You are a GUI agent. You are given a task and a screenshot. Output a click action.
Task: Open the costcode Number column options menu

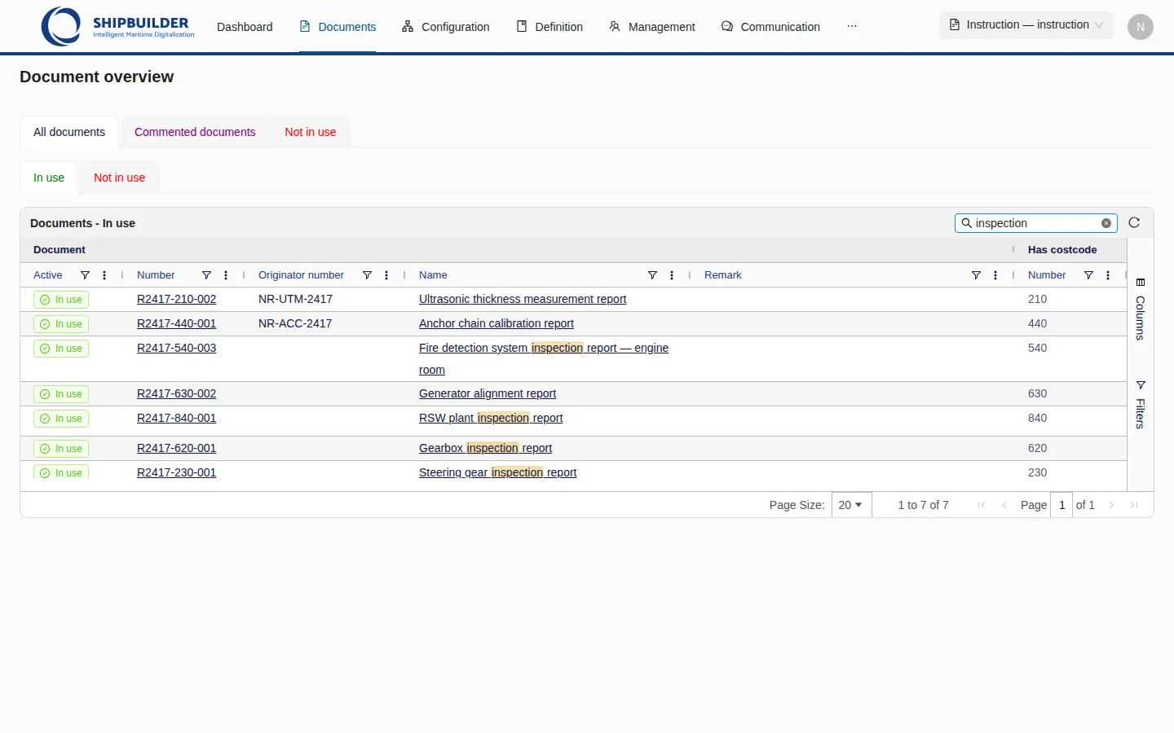tap(1108, 275)
